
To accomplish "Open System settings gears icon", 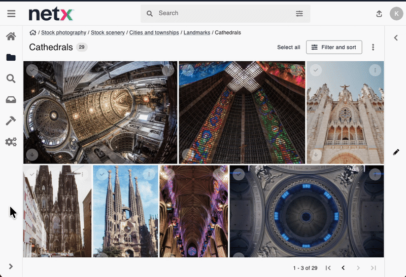I will 11,142.
